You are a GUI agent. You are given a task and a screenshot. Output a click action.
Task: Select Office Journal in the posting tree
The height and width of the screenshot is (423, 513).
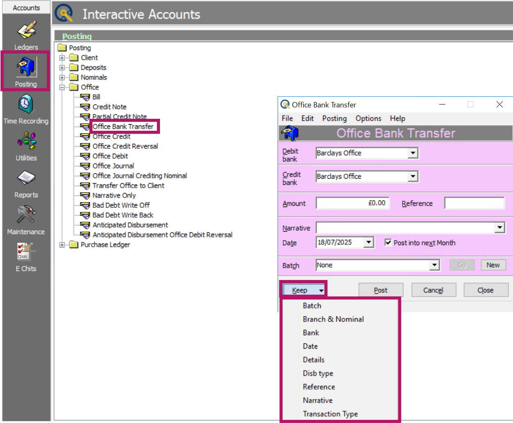[x=113, y=166]
